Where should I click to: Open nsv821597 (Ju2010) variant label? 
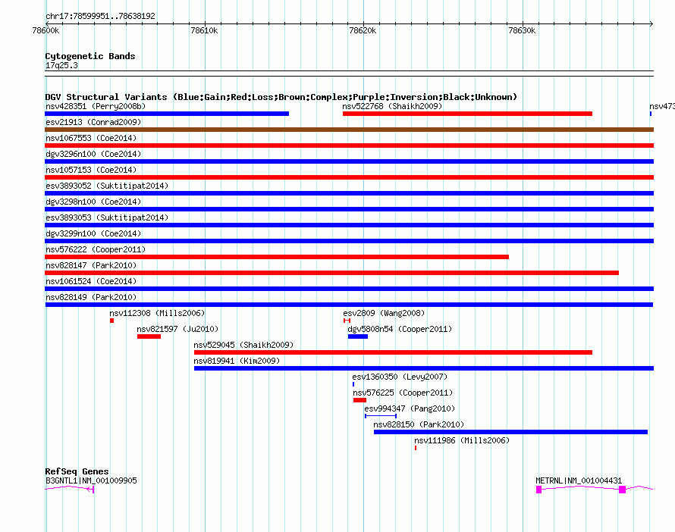[177, 329]
